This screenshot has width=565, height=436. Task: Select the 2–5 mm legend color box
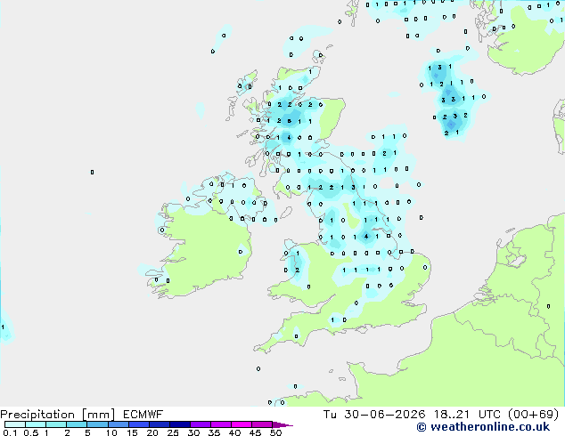coord(77,424)
